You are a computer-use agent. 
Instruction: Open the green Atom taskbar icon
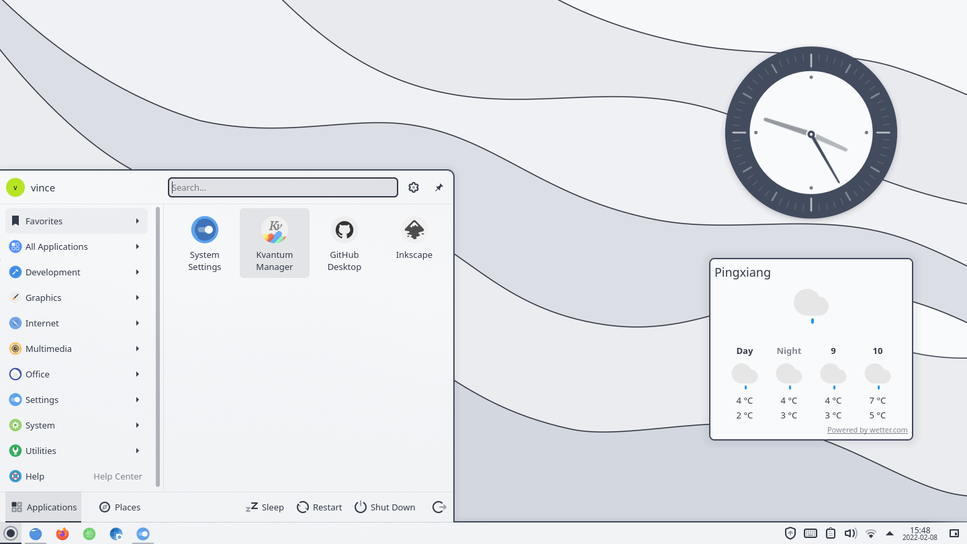89,533
